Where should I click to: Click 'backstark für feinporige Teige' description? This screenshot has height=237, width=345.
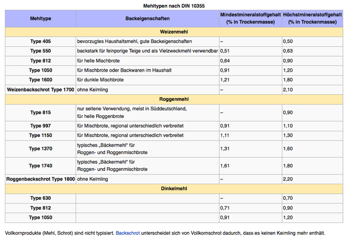click(x=147, y=51)
